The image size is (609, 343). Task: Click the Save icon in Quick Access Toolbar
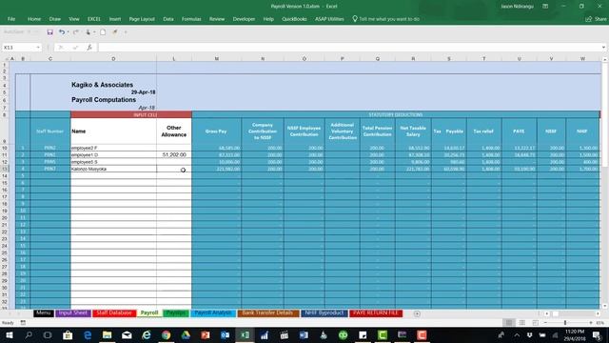coord(49,32)
